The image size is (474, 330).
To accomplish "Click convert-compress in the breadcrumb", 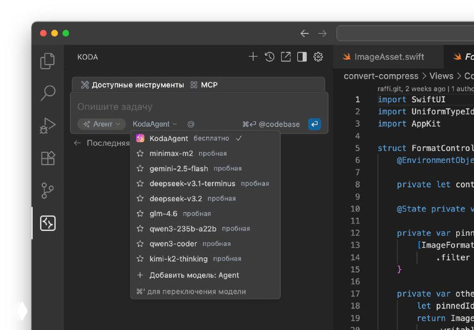I will (x=381, y=76).
